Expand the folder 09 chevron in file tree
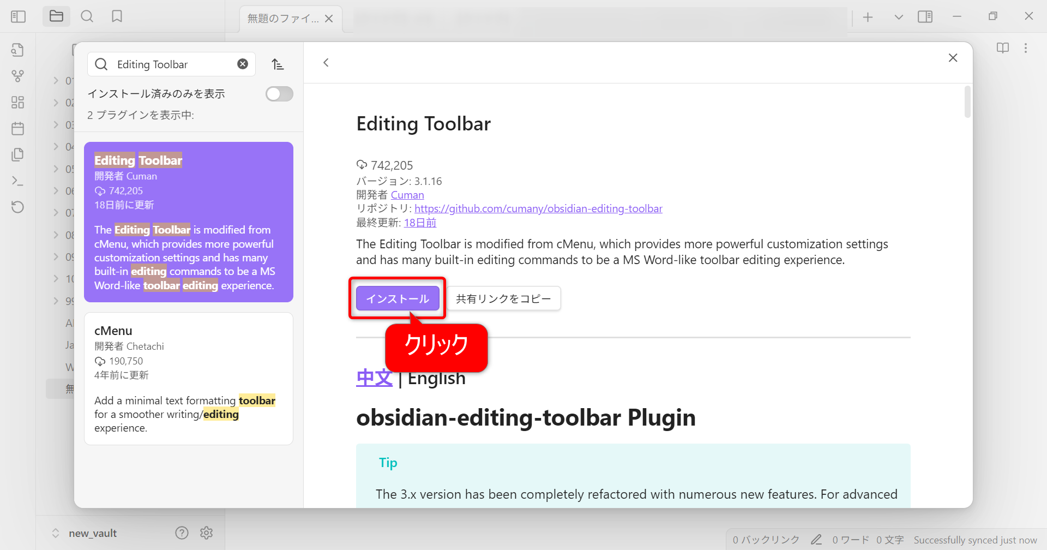1047x550 pixels. tap(56, 256)
